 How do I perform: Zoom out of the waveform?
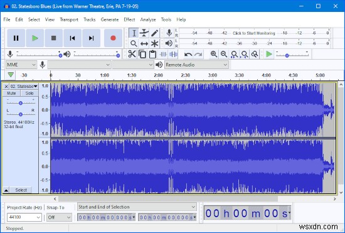click(224, 54)
